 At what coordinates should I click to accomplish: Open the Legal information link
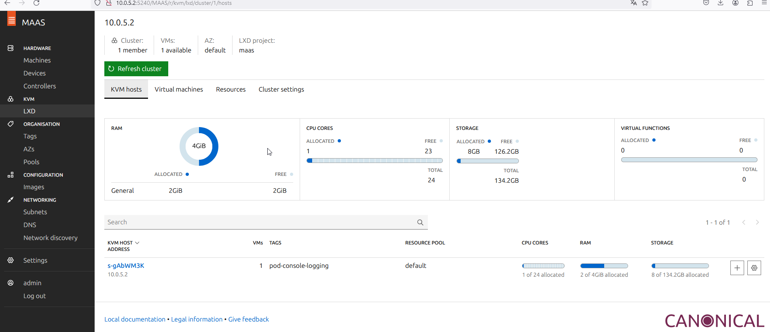pyautogui.click(x=197, y=319)
